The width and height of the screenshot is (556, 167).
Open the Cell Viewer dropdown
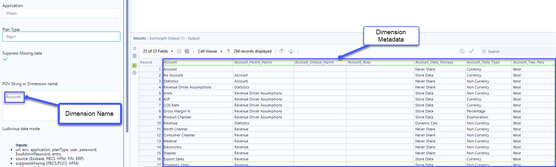(x=210, y=51)
